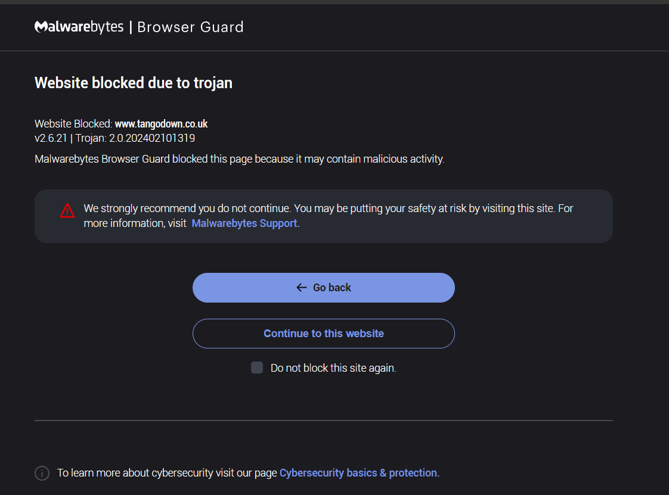The image size is (669, 495).
Task: Click the "Website Blocked:" label text
Action: pyautogui.click(x=73, y=124)
